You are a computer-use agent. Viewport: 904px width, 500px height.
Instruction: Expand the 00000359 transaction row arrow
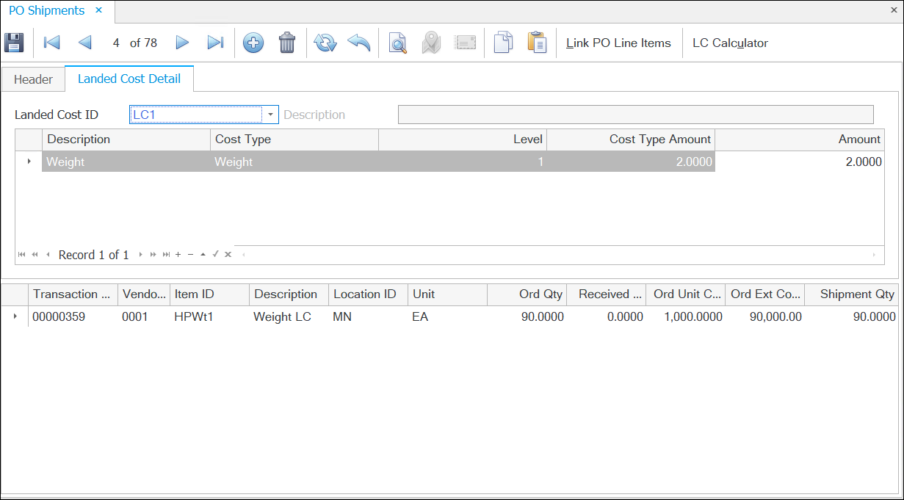pos(15,316)
